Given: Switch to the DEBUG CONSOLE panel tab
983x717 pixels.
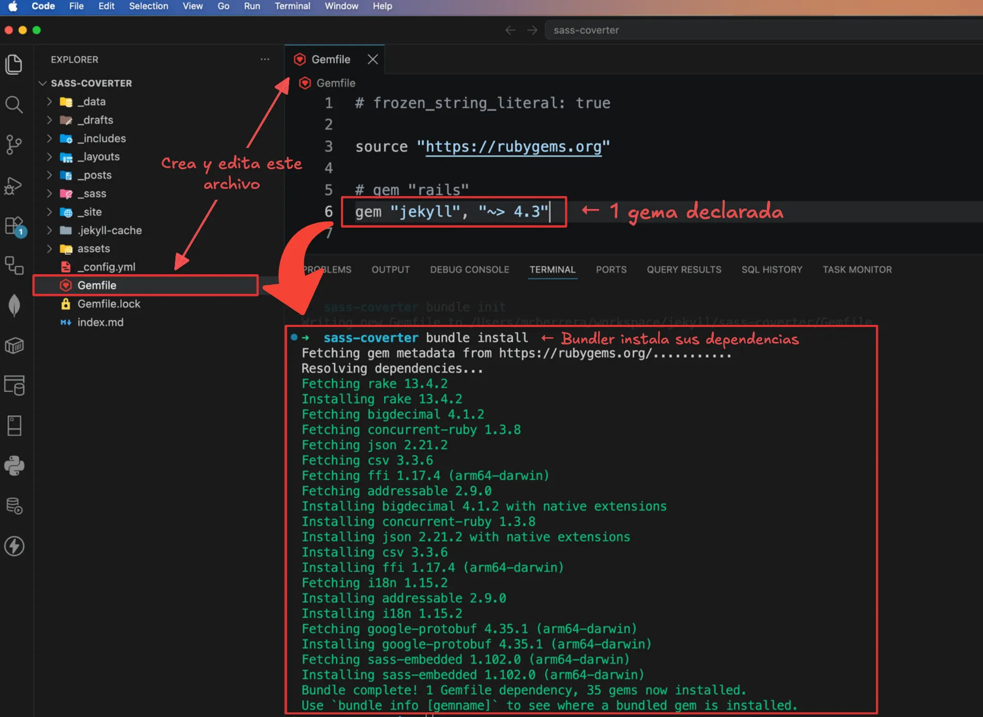Looking at the screenshot, I should tap(470, 270).
